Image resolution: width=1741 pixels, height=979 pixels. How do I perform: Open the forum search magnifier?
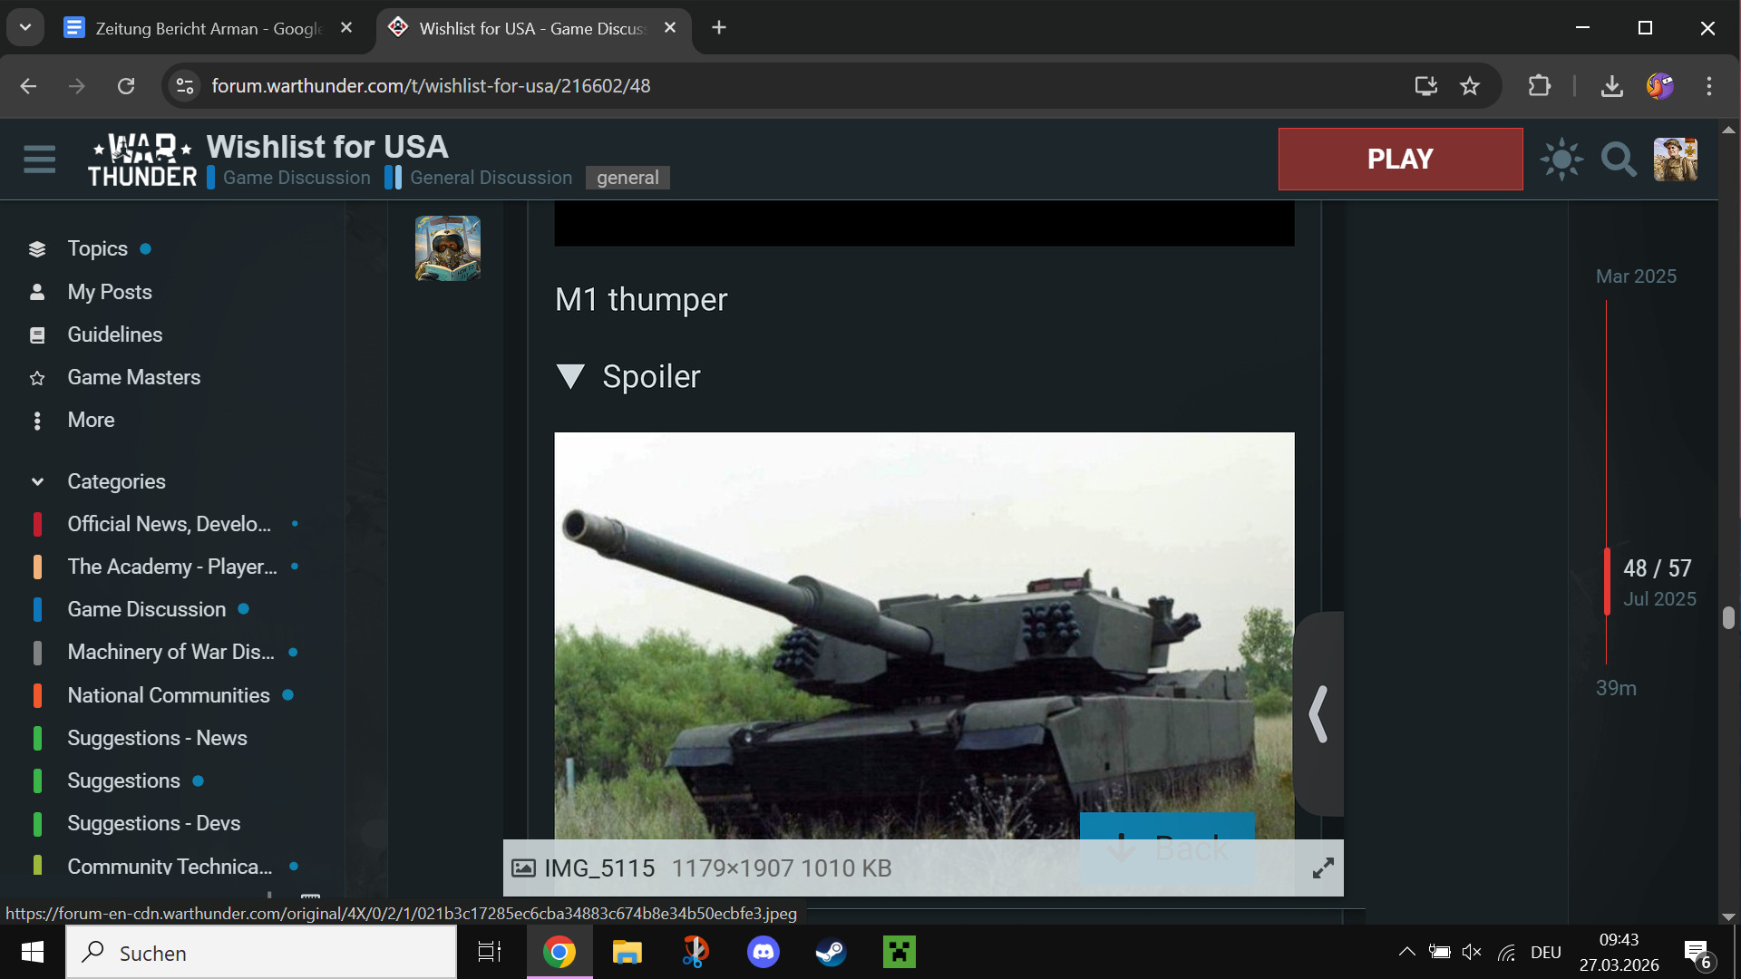[x=1619, y=160]
